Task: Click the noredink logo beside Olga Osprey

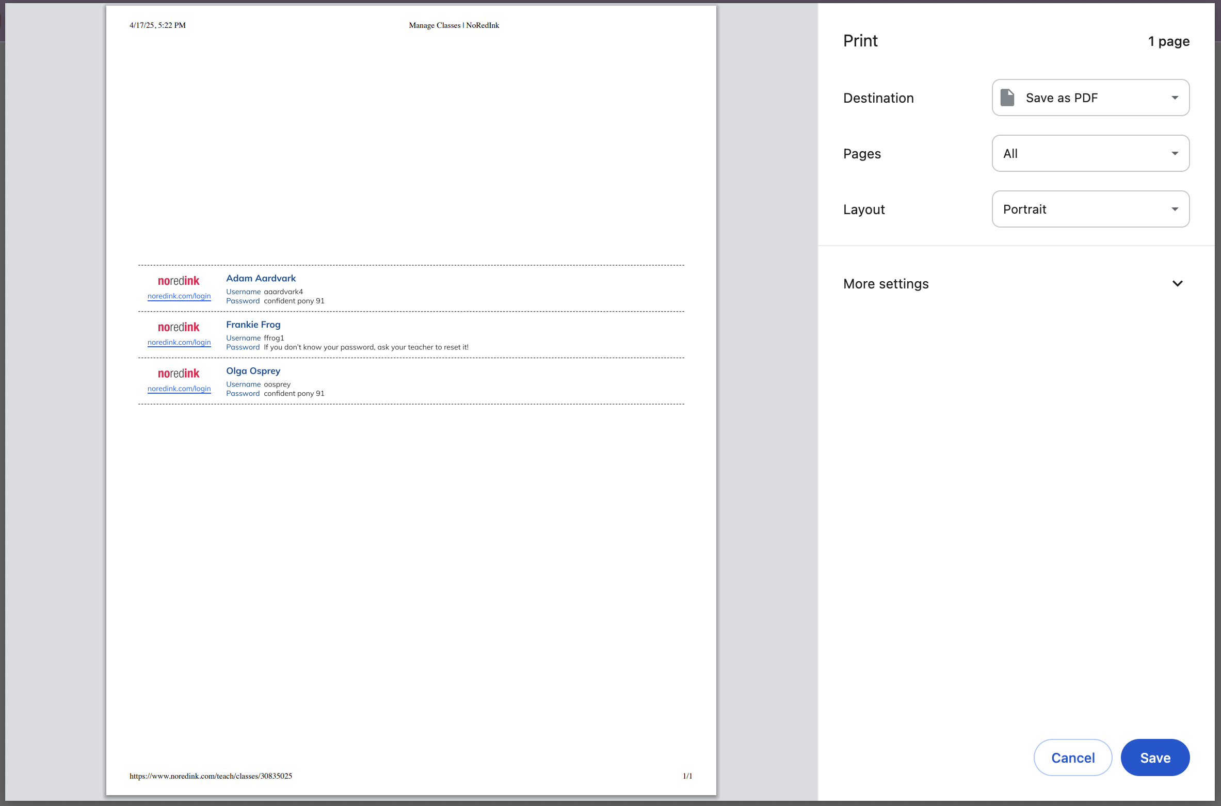Action: (179, 373)
